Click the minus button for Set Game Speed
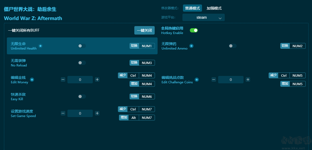Viewport: 312px width, 150px height. [x=63, y=113]
